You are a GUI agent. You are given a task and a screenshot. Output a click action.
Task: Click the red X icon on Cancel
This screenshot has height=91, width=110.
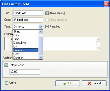click(x=89, y=83)
